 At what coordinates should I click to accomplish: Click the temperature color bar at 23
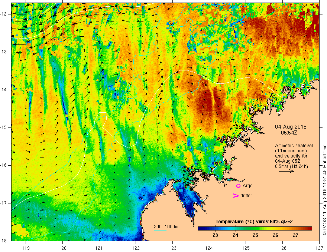(x=215, y=228)
